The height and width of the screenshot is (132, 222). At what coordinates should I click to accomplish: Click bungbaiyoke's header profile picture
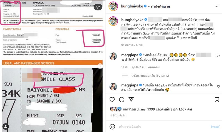(x=113, y=6)
